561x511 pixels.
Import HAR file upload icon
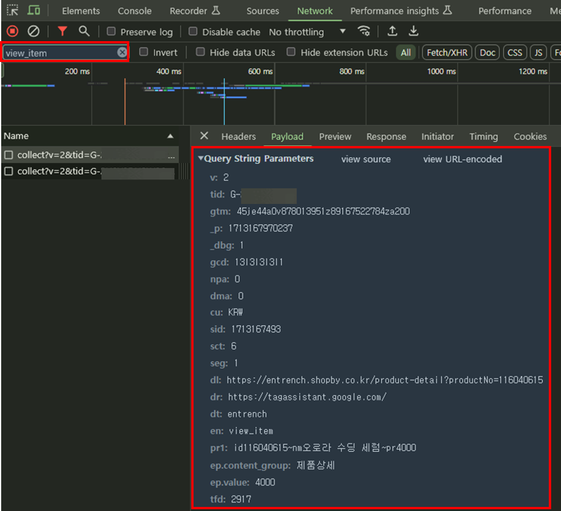point(393,32)
